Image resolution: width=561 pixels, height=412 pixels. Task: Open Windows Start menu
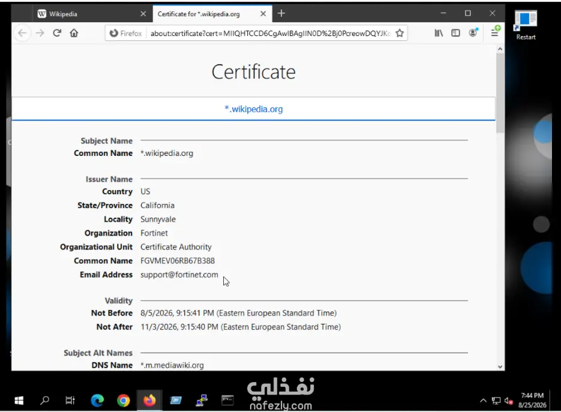click(19, 401)
